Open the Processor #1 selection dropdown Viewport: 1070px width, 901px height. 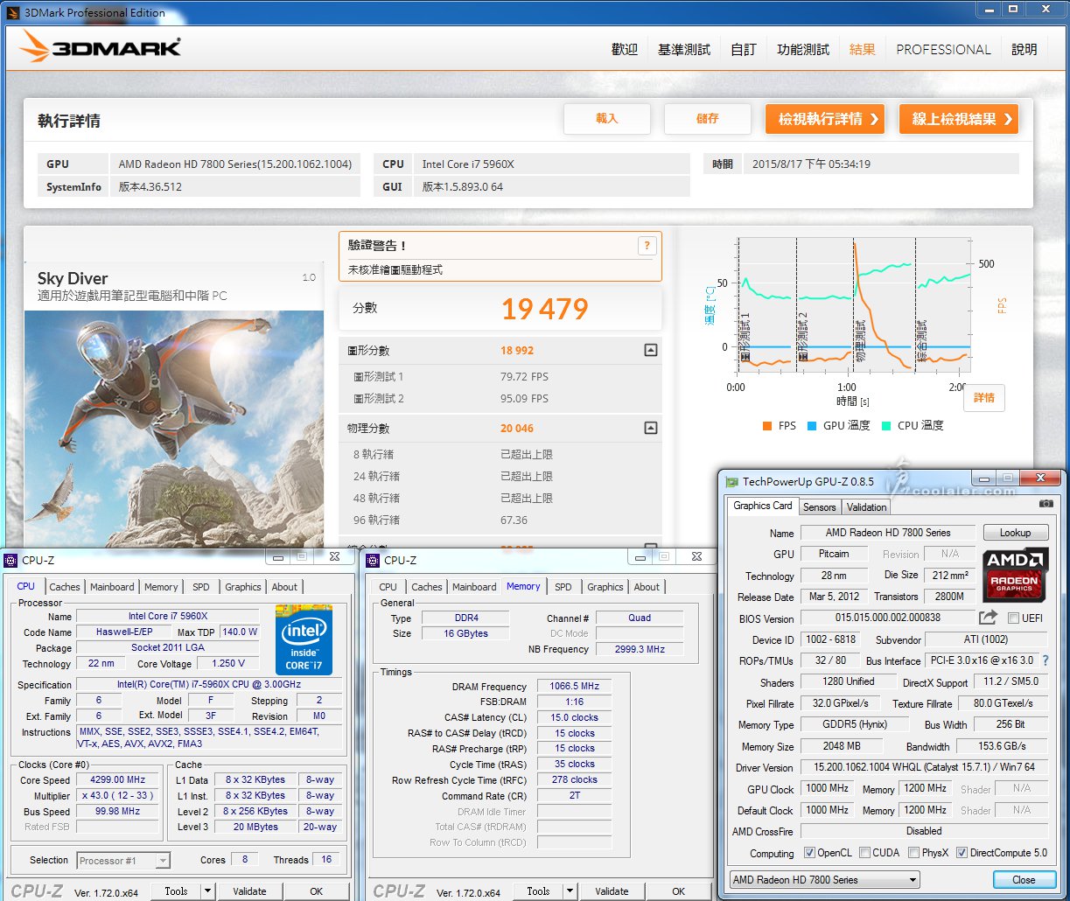pyautogui.click(x=123, y=861)
